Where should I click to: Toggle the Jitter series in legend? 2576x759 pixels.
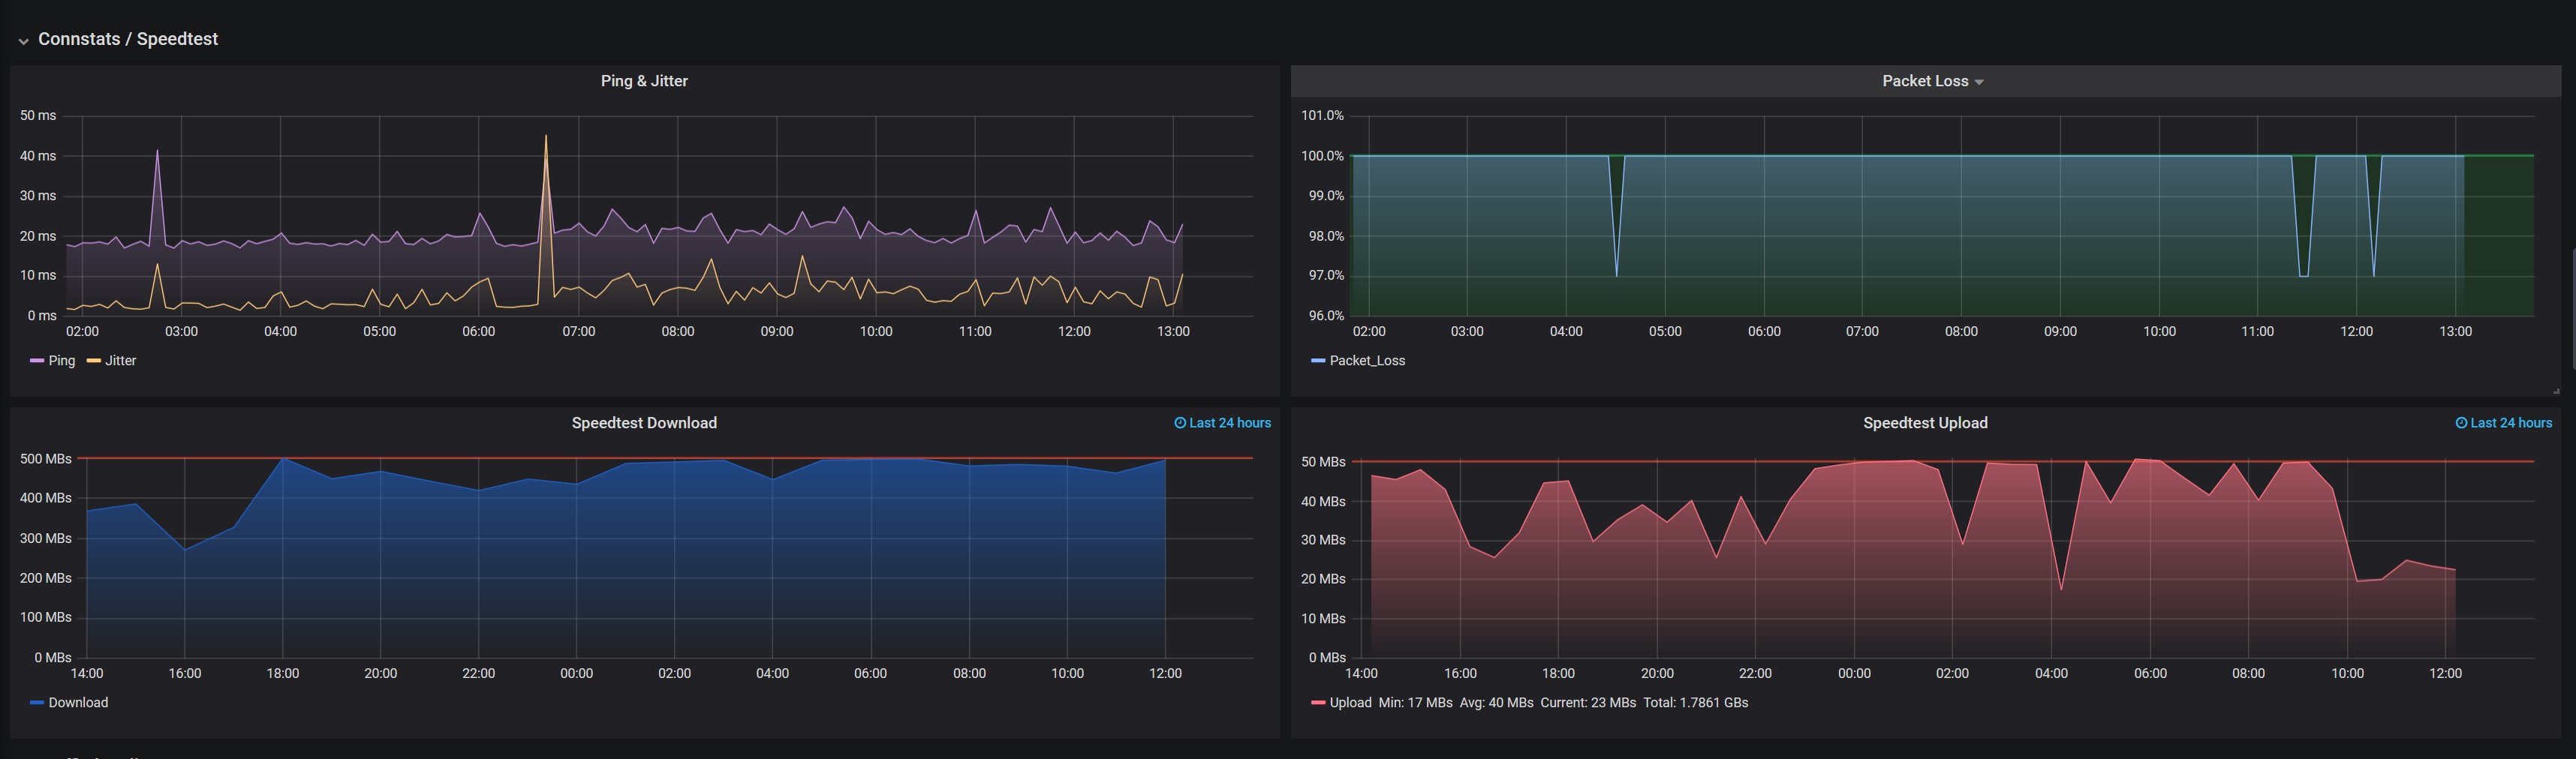(x=121, y=361)
